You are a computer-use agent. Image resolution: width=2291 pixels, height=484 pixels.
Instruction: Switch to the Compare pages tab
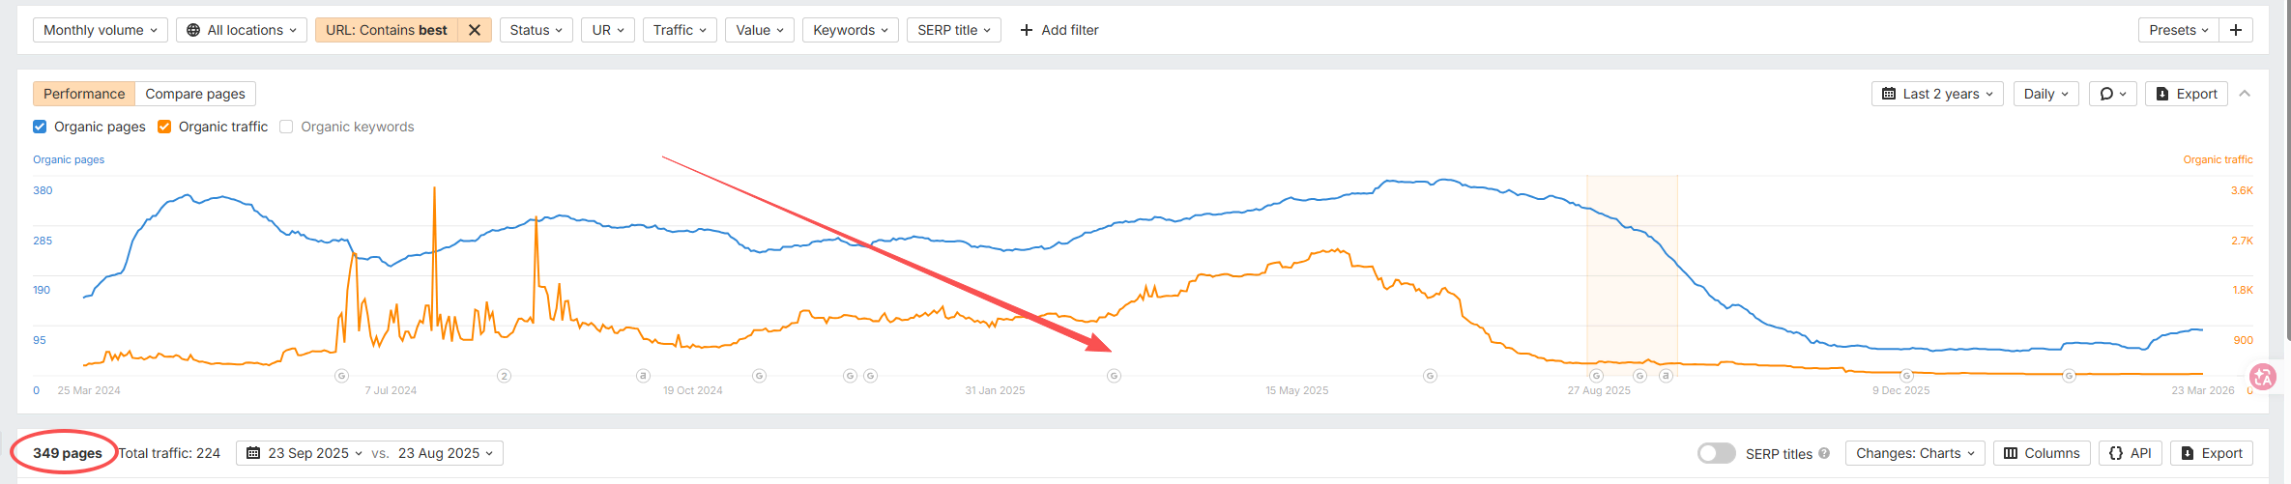click(x=195, y=94)
